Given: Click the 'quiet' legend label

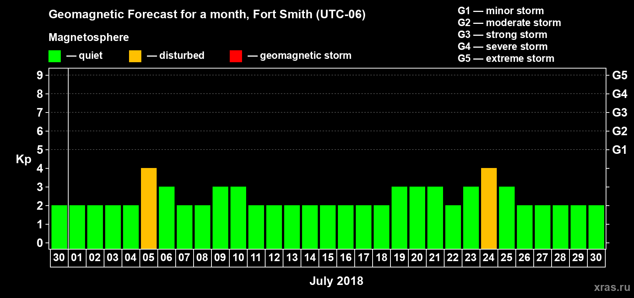Looking at the screenshot, I should click(91, 56).
